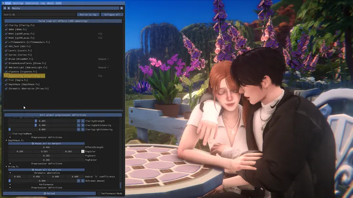This screenshot has width=353, height=198.
Task: Go to the previous preset arrow
Action: point(5,8)
